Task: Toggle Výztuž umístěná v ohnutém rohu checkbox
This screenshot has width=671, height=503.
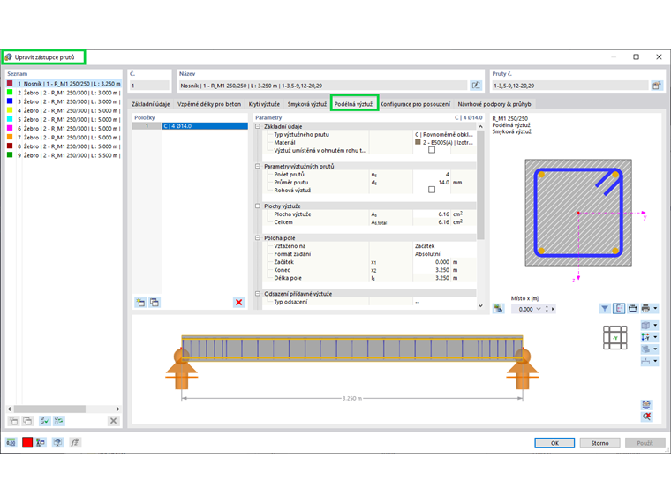Action: click(x=432, y=150)
